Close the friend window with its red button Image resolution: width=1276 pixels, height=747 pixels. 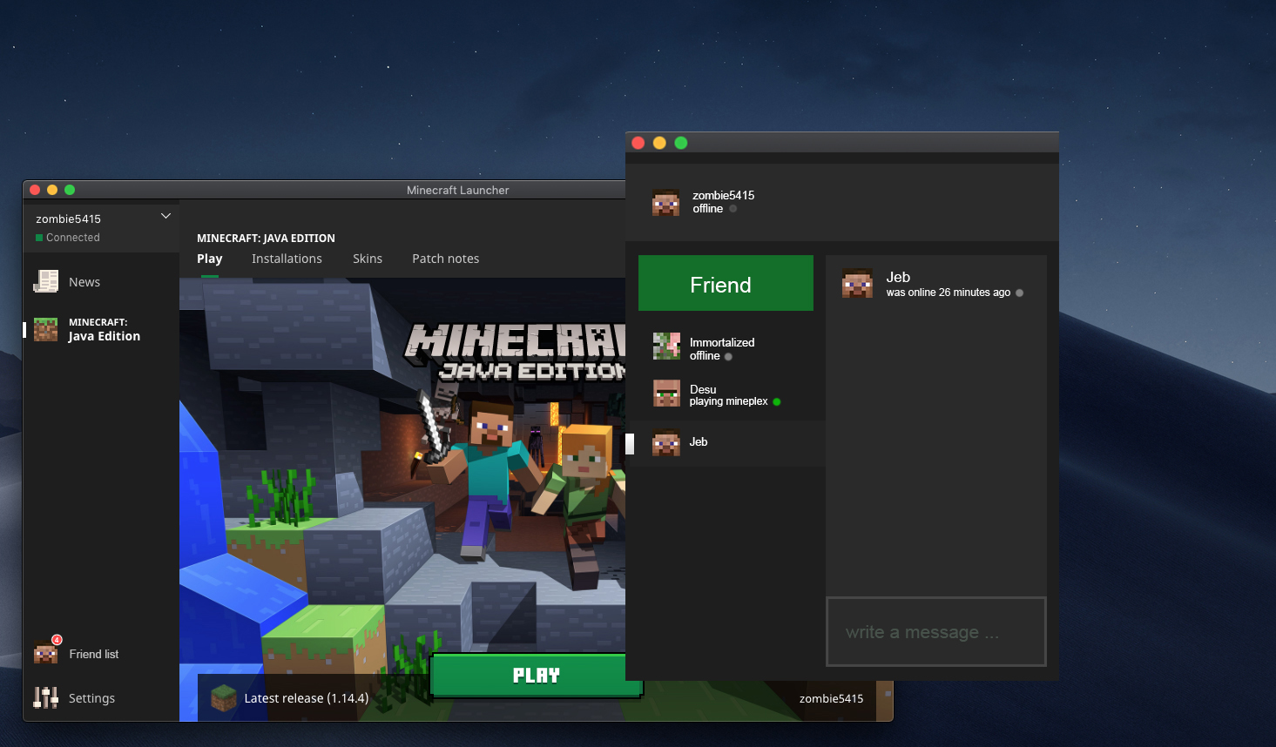click(x=638, y=143)
